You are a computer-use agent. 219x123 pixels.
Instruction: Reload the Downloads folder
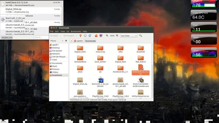click(x=90, y=36)
